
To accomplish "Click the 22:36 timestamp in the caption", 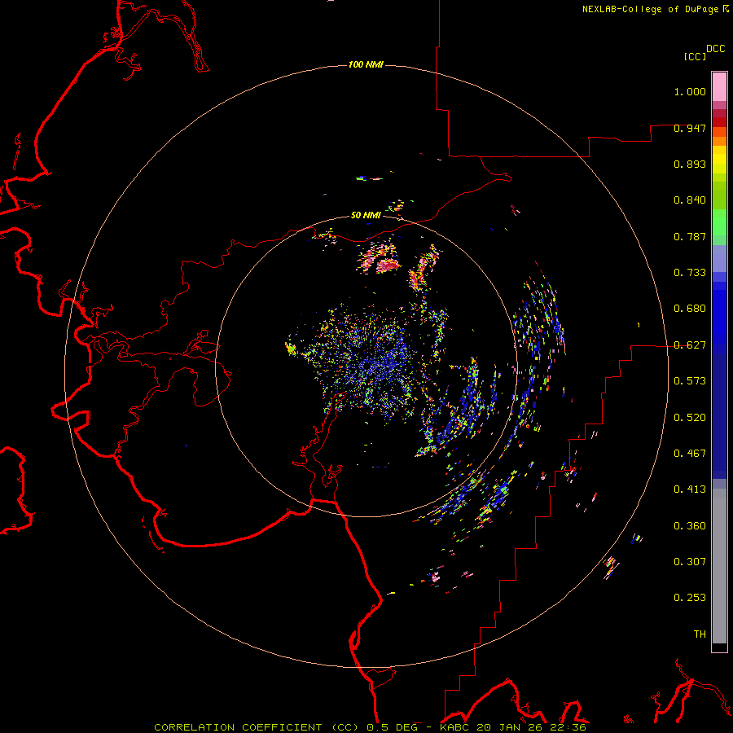I will (x=569, y=727).
